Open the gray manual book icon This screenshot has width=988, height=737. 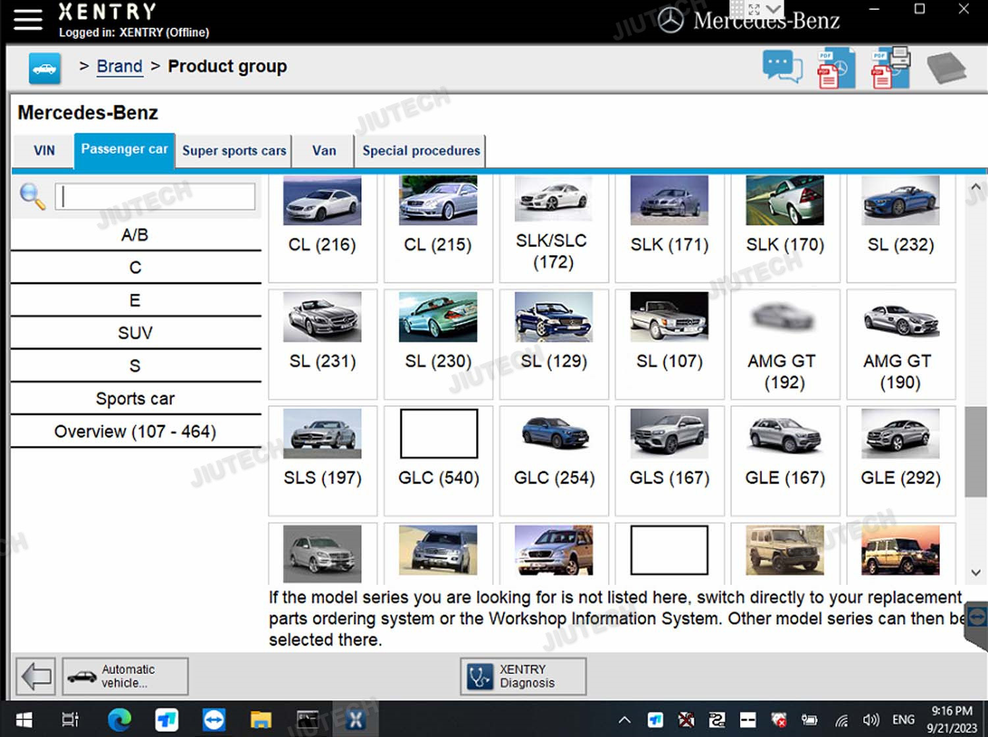click(946, 68)
